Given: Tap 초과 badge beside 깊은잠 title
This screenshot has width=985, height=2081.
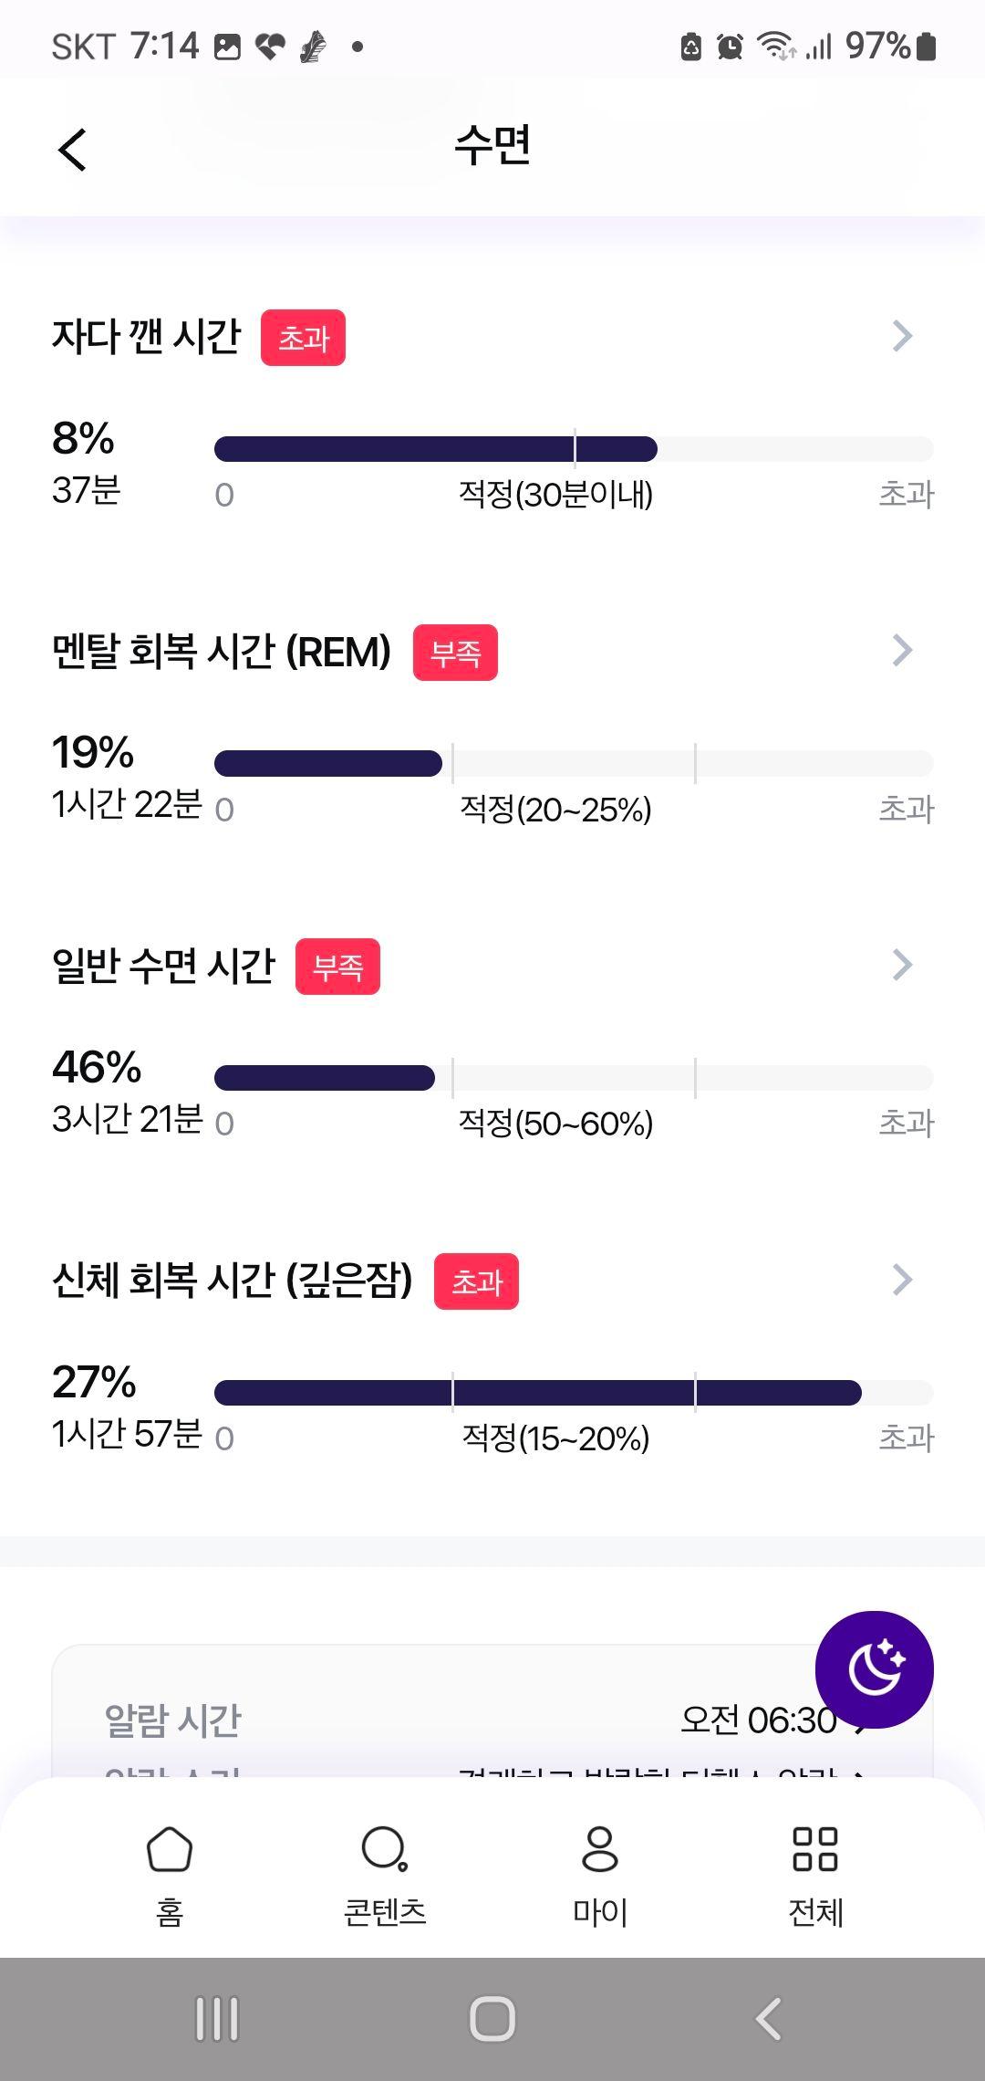Looking at the screenshot, I should pos(476,1281).
